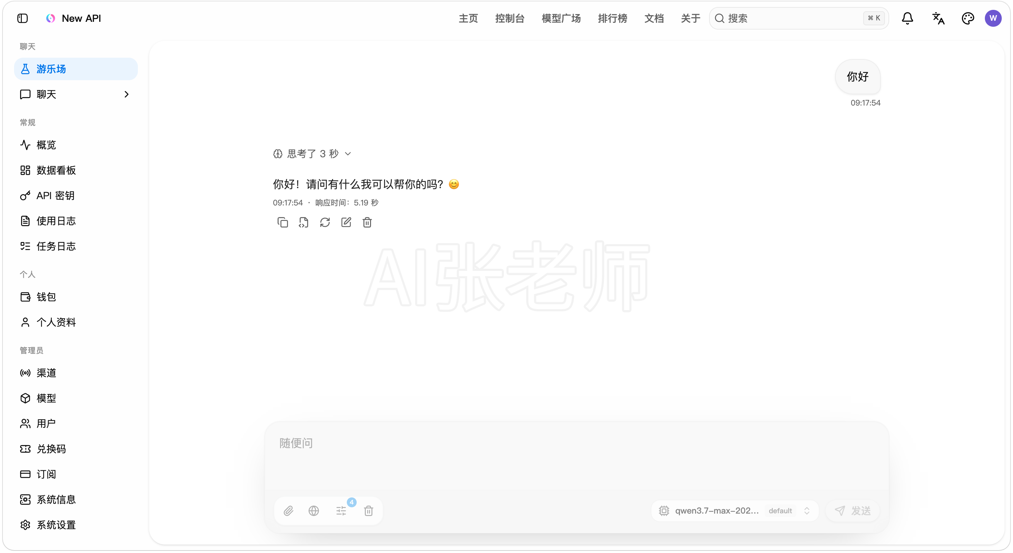Open 渠道 admin page
Screen dimensions: 1013x553
click(76, 373)
